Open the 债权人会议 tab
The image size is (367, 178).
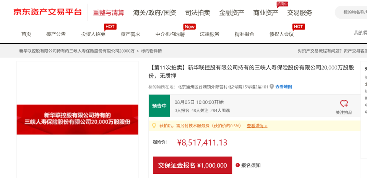click(281, 34)
